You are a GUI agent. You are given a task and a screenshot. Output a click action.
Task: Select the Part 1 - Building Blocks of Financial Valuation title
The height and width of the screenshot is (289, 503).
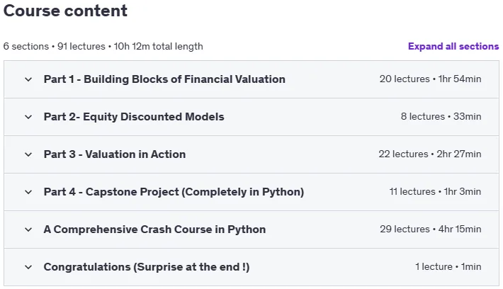point(164,79)
